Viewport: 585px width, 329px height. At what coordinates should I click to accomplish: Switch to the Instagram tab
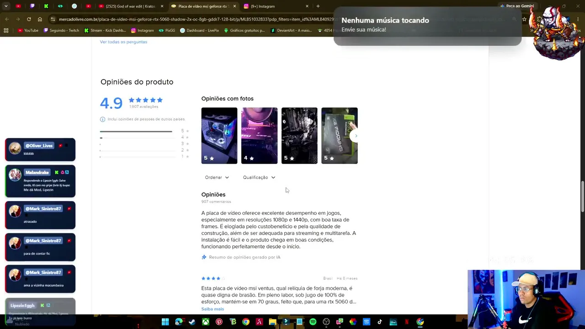point(276,6)
